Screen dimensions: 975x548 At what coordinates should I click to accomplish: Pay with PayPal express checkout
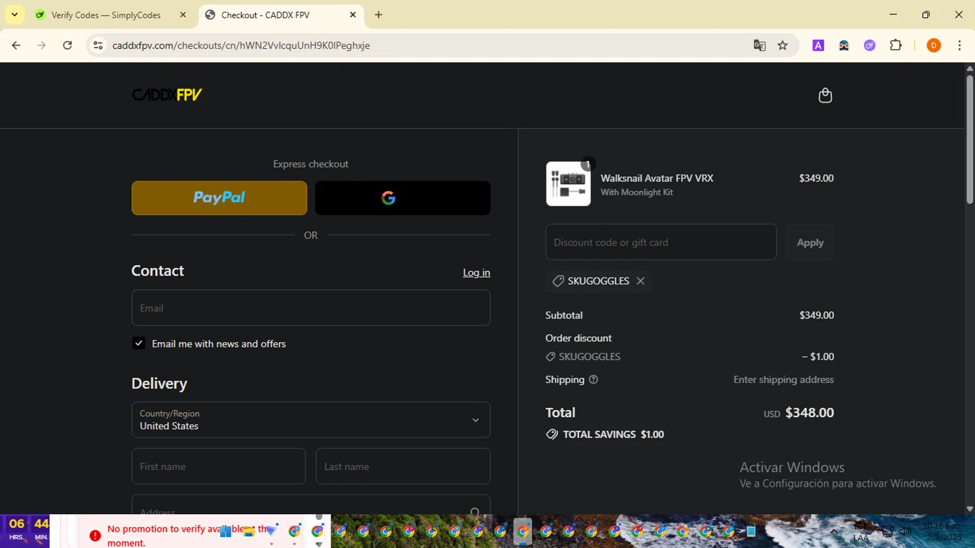[219, 198]
